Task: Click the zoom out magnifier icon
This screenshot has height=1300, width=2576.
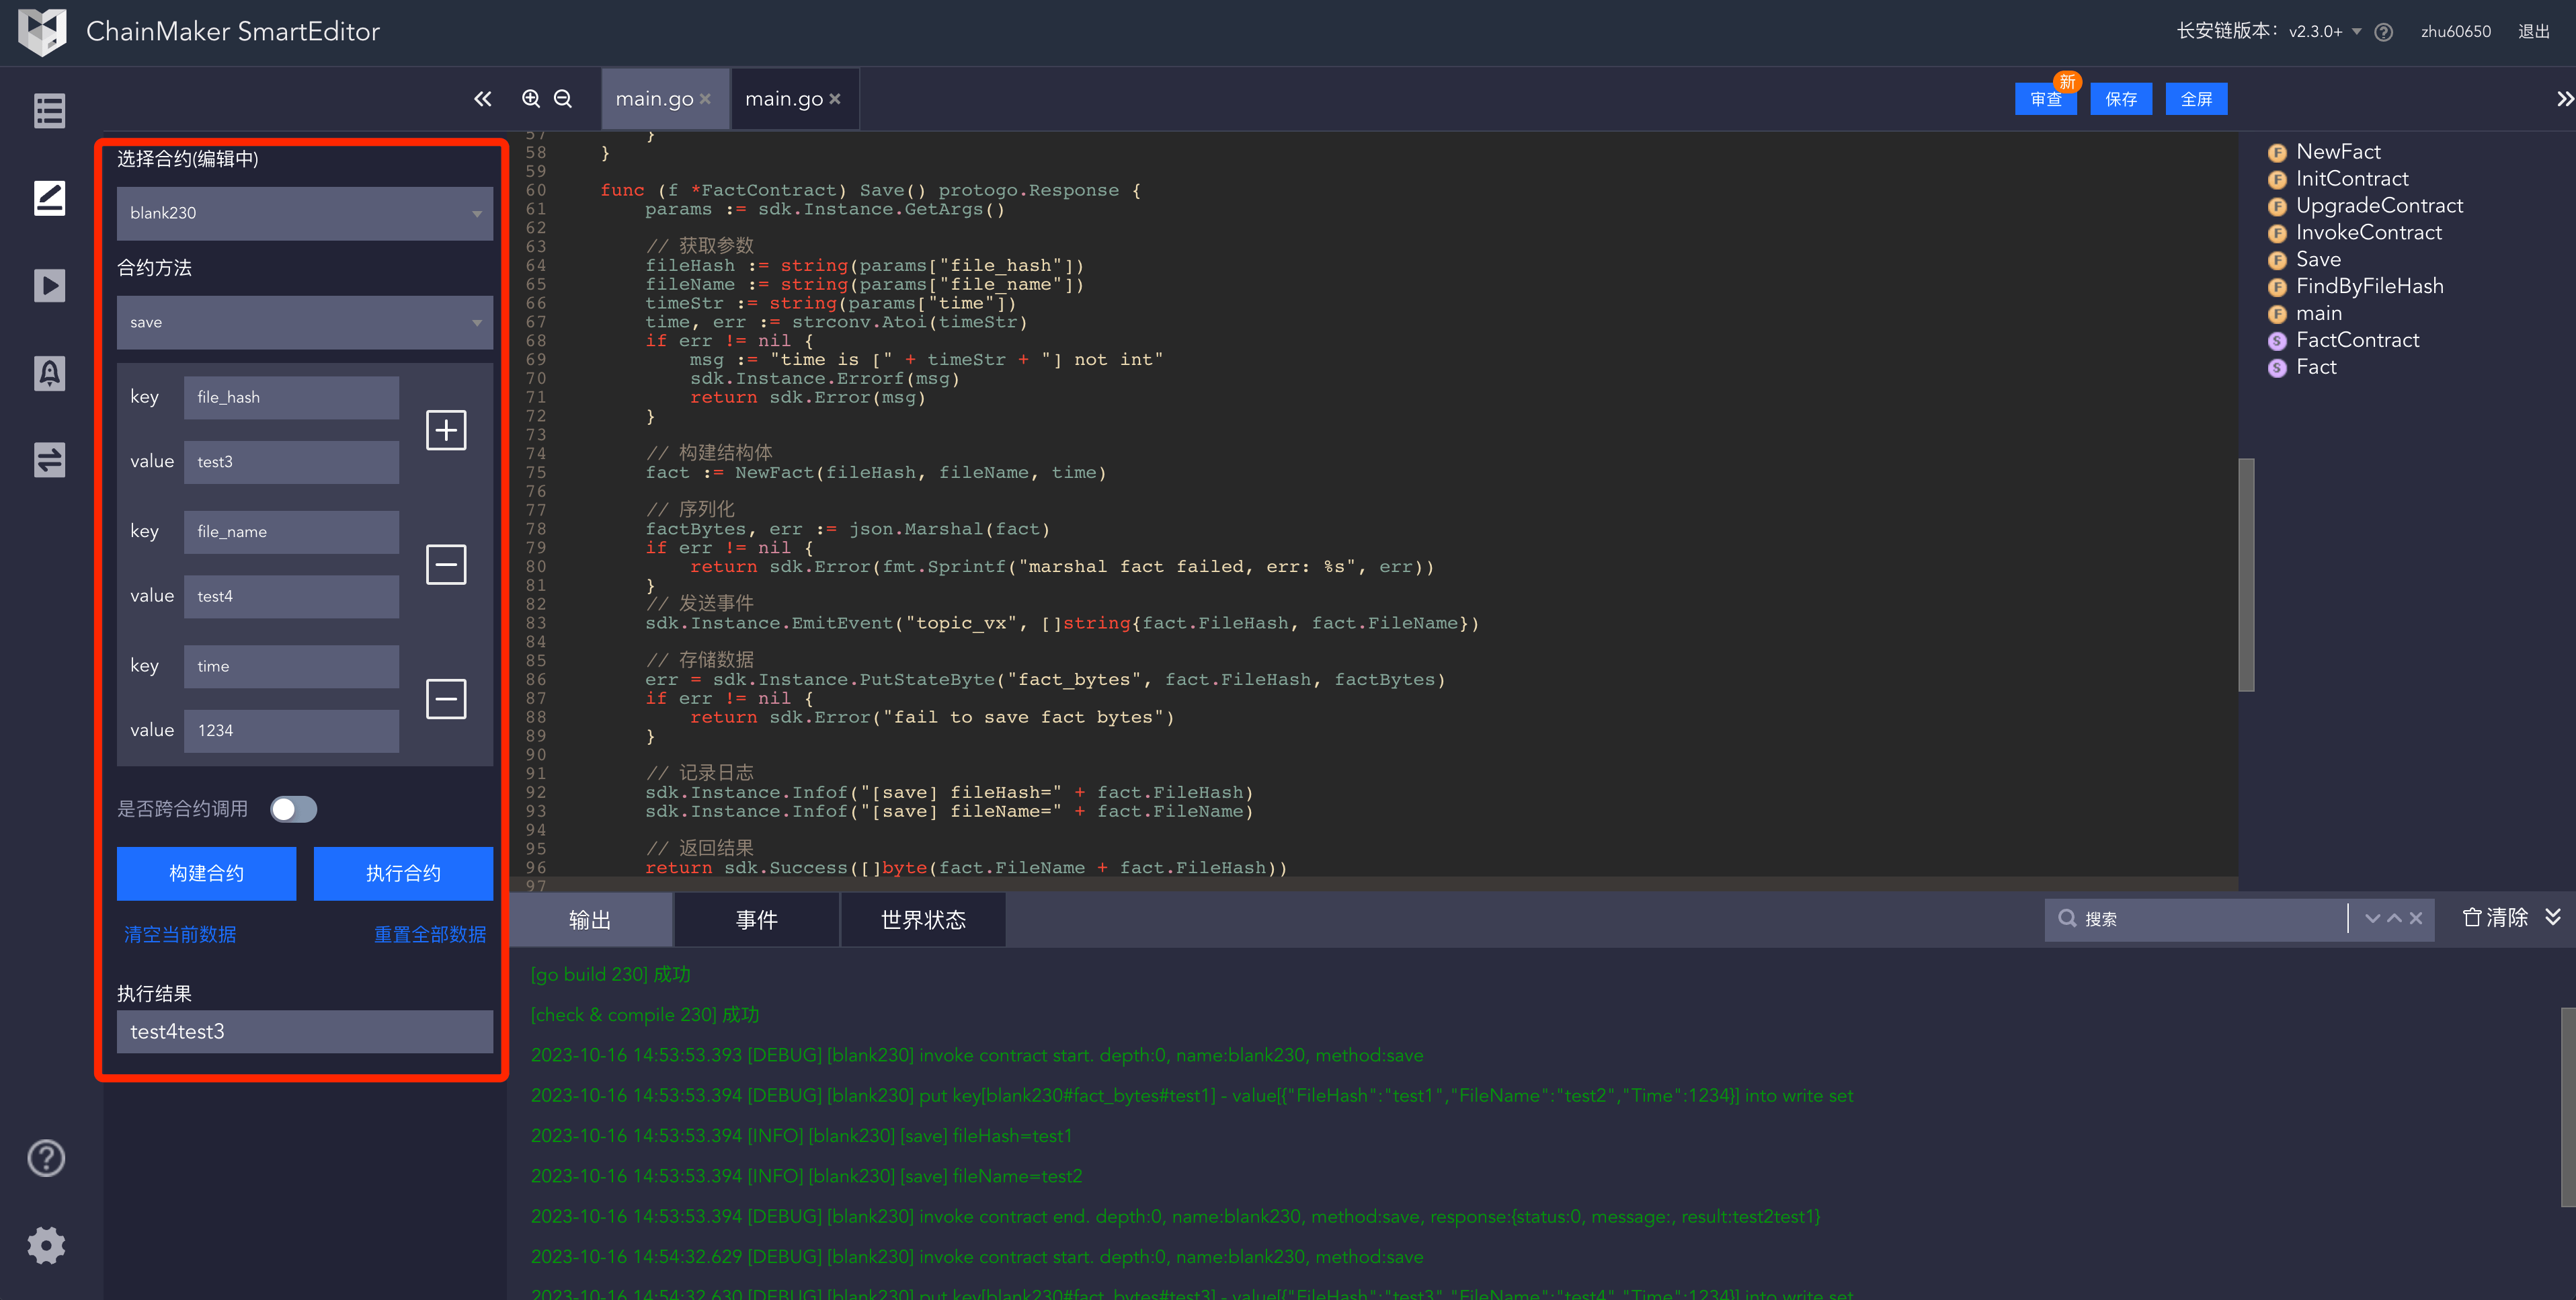Action: pyautogui.click(x=563, y=98)
